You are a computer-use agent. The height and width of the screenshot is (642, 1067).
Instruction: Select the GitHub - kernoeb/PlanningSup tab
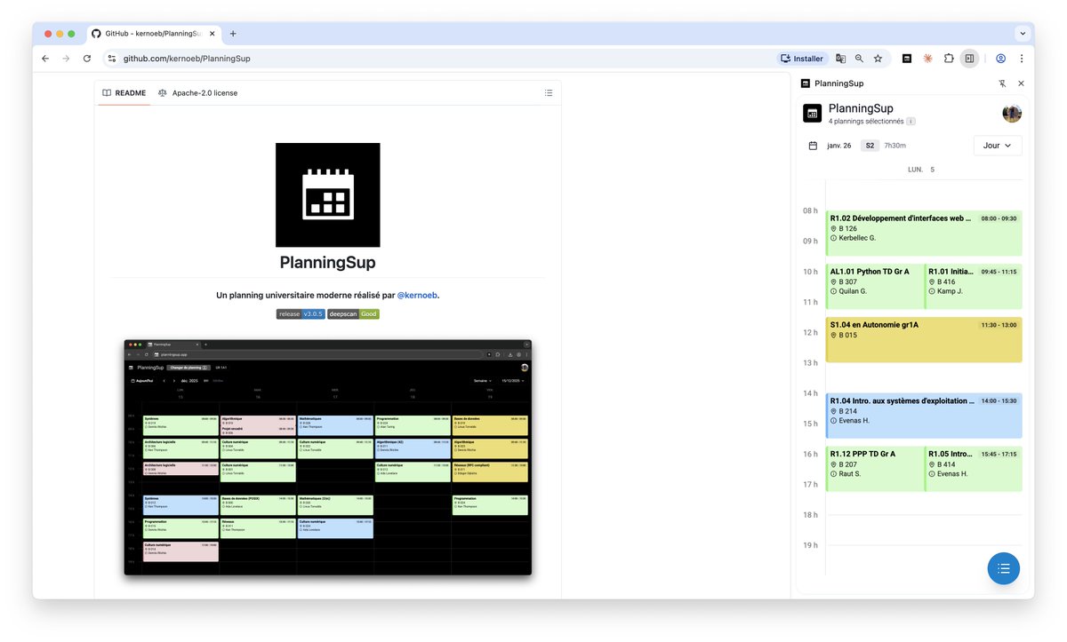click(x=153, y=34)
